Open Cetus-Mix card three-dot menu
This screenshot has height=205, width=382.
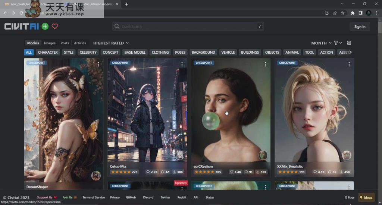point(182,64)
